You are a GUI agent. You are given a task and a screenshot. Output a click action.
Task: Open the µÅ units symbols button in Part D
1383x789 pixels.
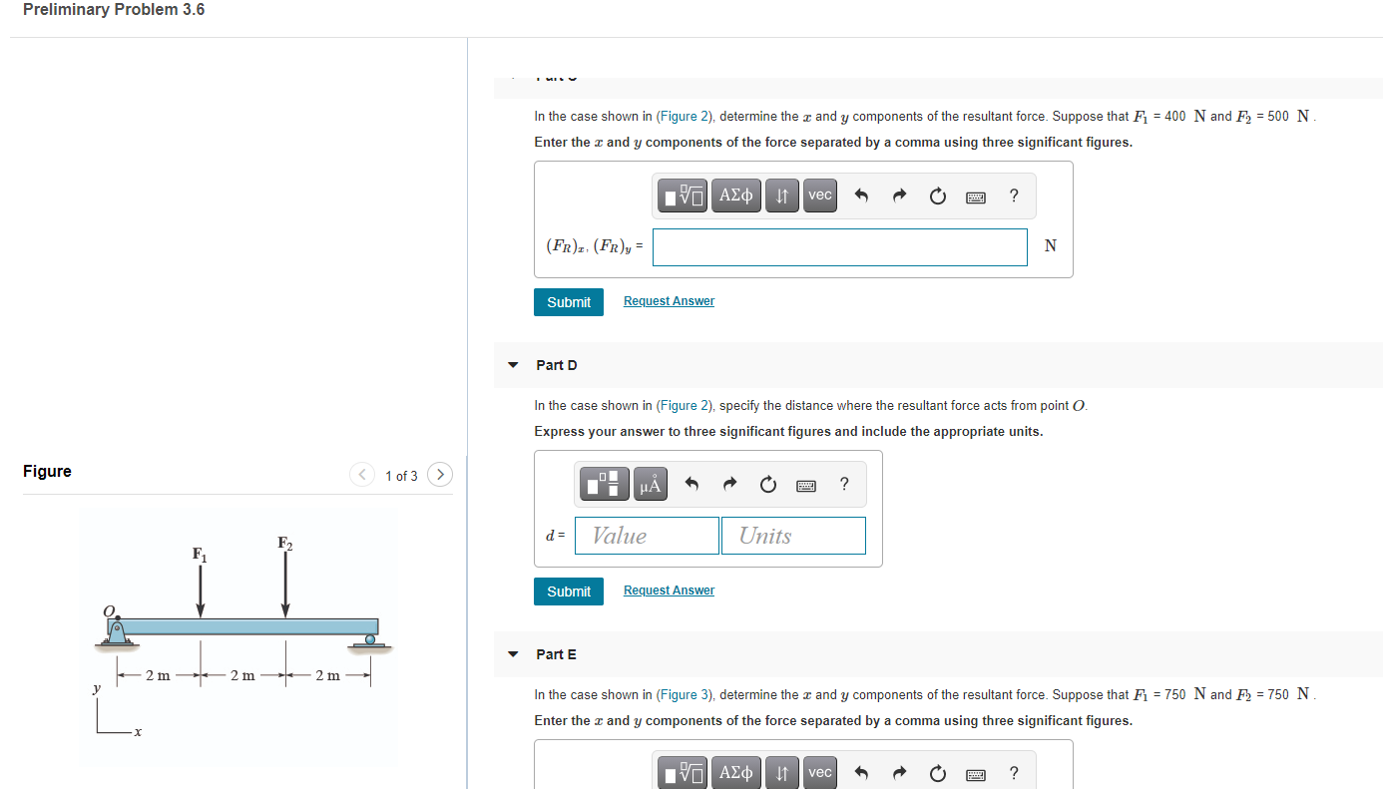tap(651, 485)
